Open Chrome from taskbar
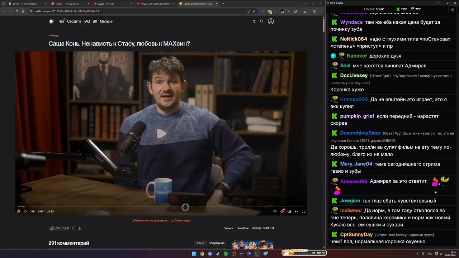 pos(202,254)
